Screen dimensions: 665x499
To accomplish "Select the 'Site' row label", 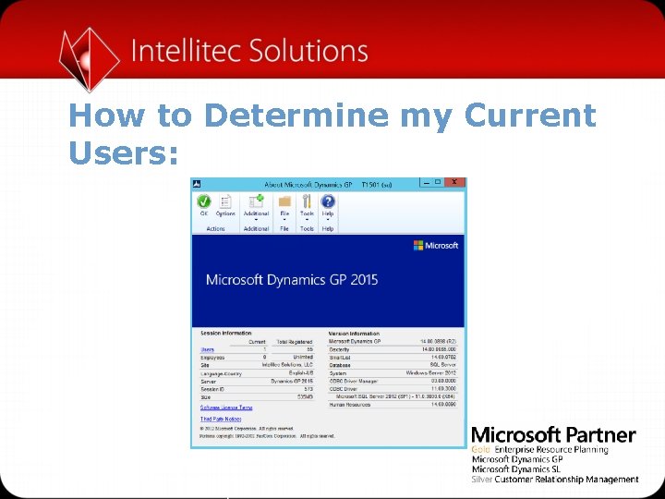I will tap(204, 365).
